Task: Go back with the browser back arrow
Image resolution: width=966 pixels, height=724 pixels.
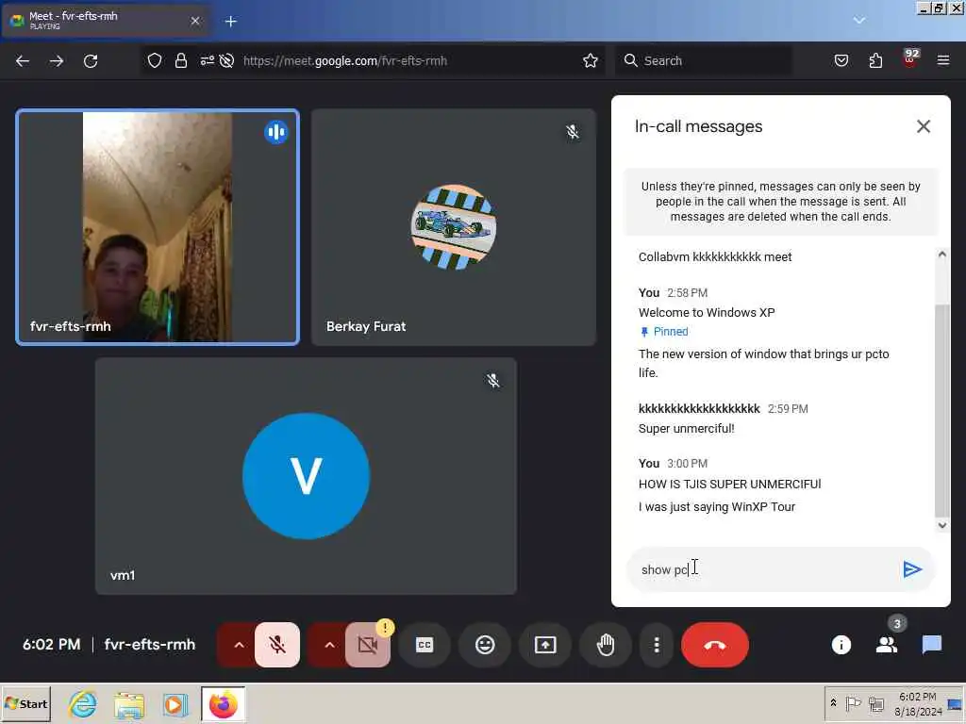Action: [23, 61]
